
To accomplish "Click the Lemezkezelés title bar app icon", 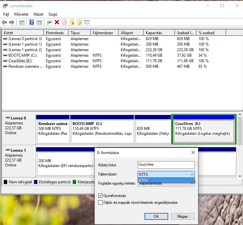I will coord(5,6).
